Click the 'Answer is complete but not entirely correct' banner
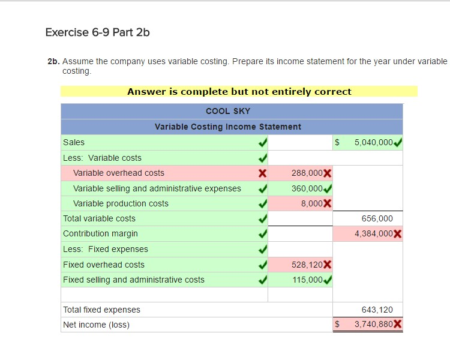450x339 pixels. (x=239, y=91)
